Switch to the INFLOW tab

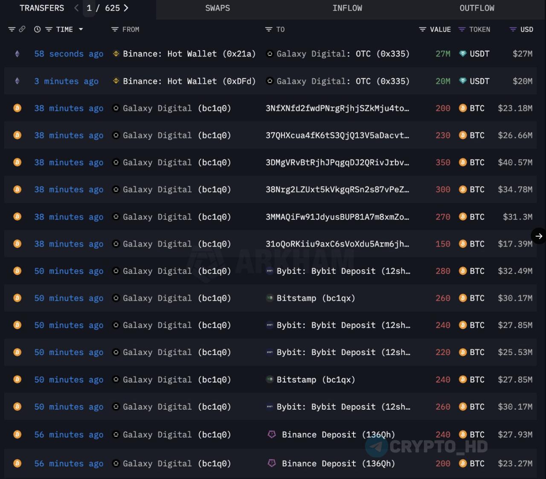point(347,8)
